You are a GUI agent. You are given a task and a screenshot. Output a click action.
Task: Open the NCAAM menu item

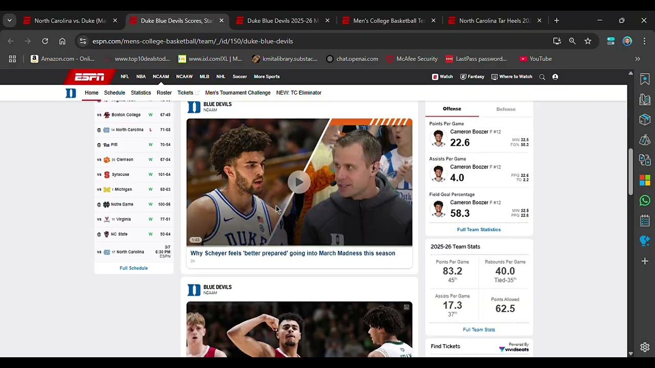[x=161, y=77]
